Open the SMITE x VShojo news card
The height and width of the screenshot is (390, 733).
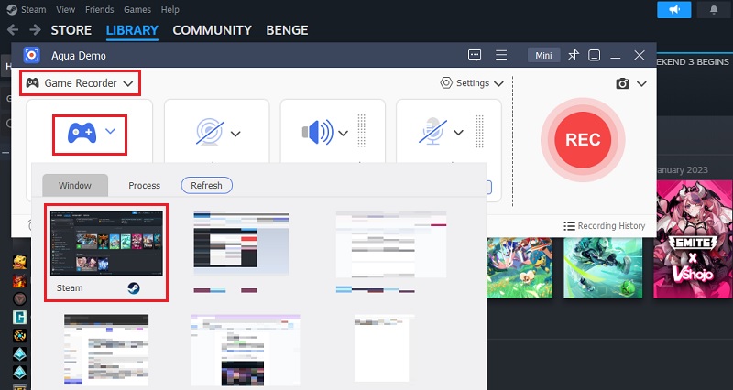(x=692, y=240)
